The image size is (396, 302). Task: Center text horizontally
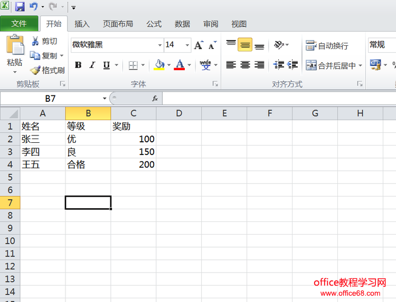click(245, 65)
